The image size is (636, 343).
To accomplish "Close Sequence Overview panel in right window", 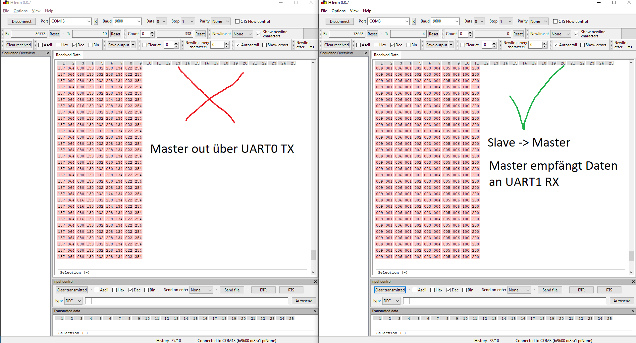I will coord(366,53).
